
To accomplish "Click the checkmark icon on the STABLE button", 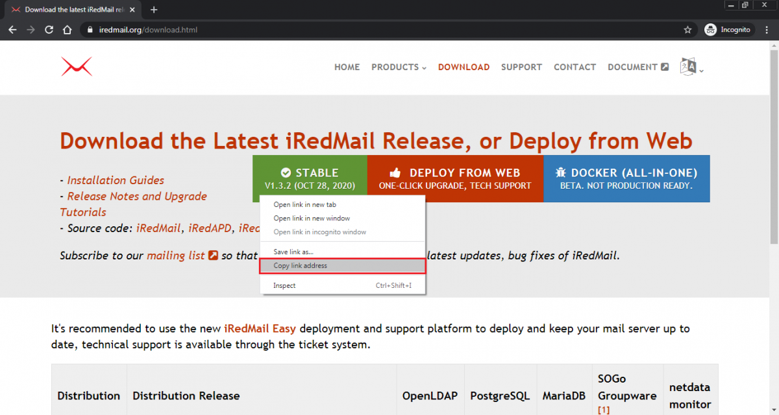I will click(x=286, y=172).
